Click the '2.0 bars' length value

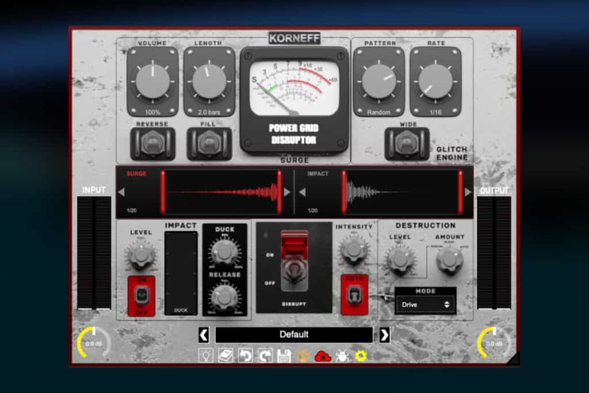click(x=209, y=112)
